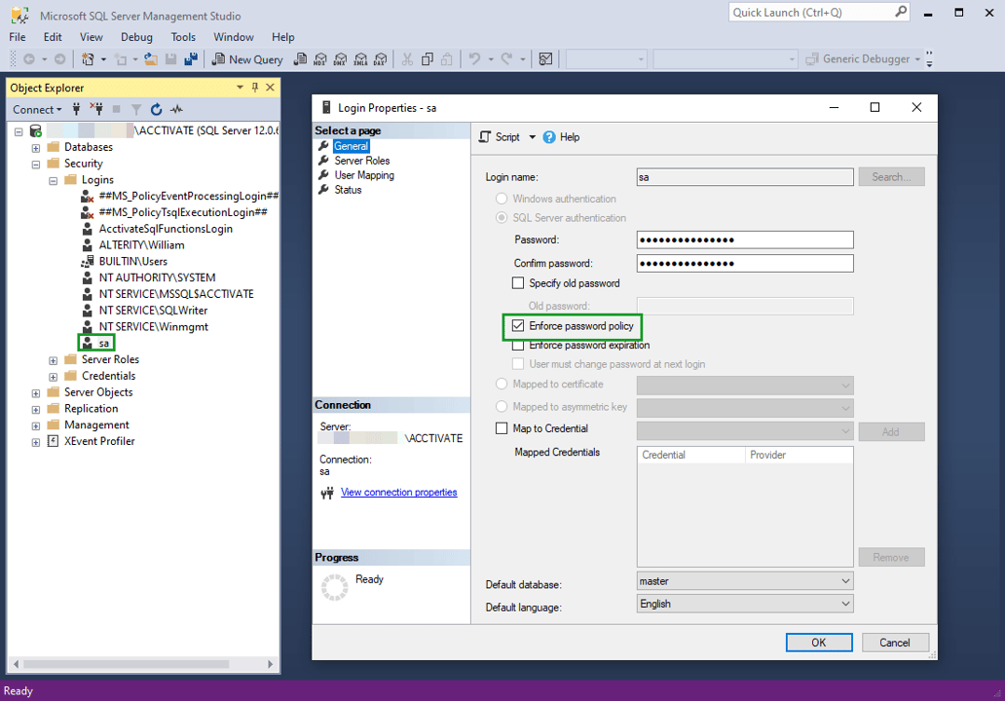1005x701 pixels.
Task: Open View connection properties link
Action: coord(400,492)
